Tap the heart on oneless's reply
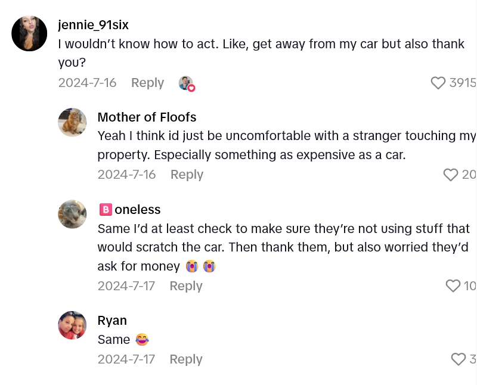 coord(453,286)
